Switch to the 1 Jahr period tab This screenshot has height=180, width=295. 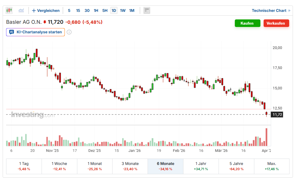pos(201,166)
